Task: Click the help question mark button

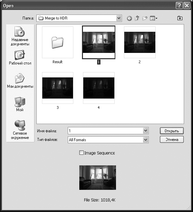Action: [x=179, y=6]
